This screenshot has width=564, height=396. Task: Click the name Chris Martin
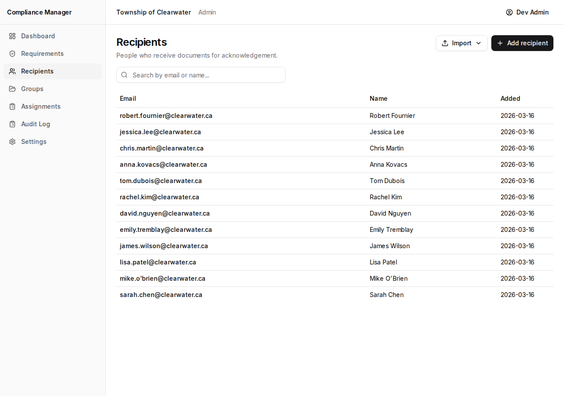(386, 148)
